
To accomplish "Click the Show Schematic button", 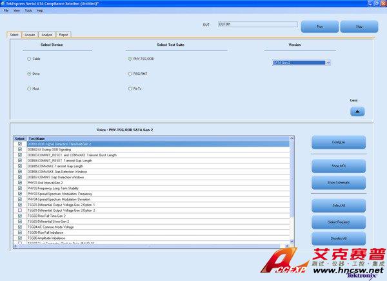I will pos(338,183).
